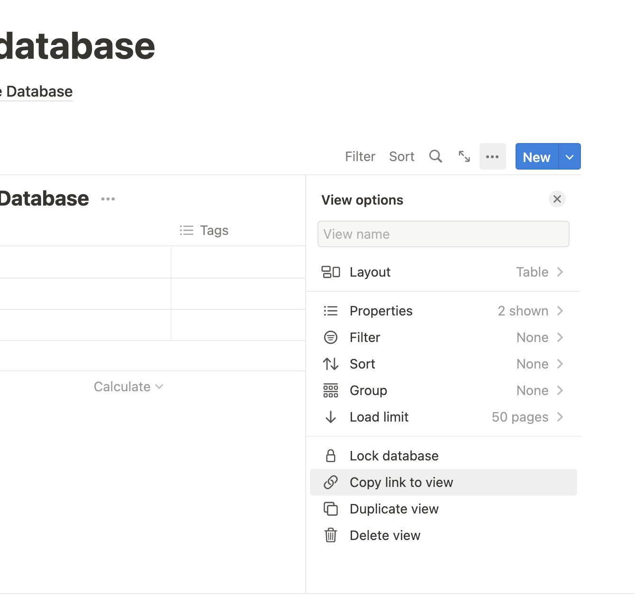Open Sort settings in View options panel
This screenshot has height=612, width=634.
pos(443,364)
